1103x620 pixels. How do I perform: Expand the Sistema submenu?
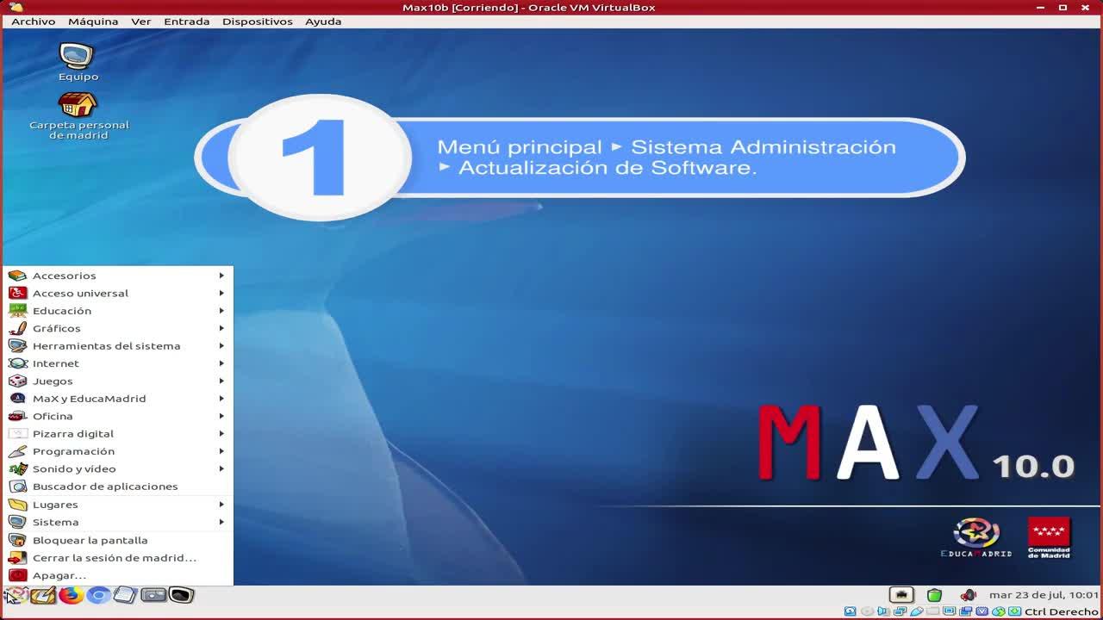[117, 522]
